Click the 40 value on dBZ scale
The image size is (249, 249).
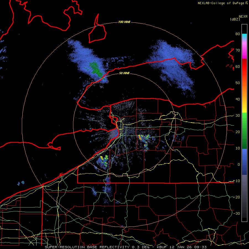pos(238,99)
